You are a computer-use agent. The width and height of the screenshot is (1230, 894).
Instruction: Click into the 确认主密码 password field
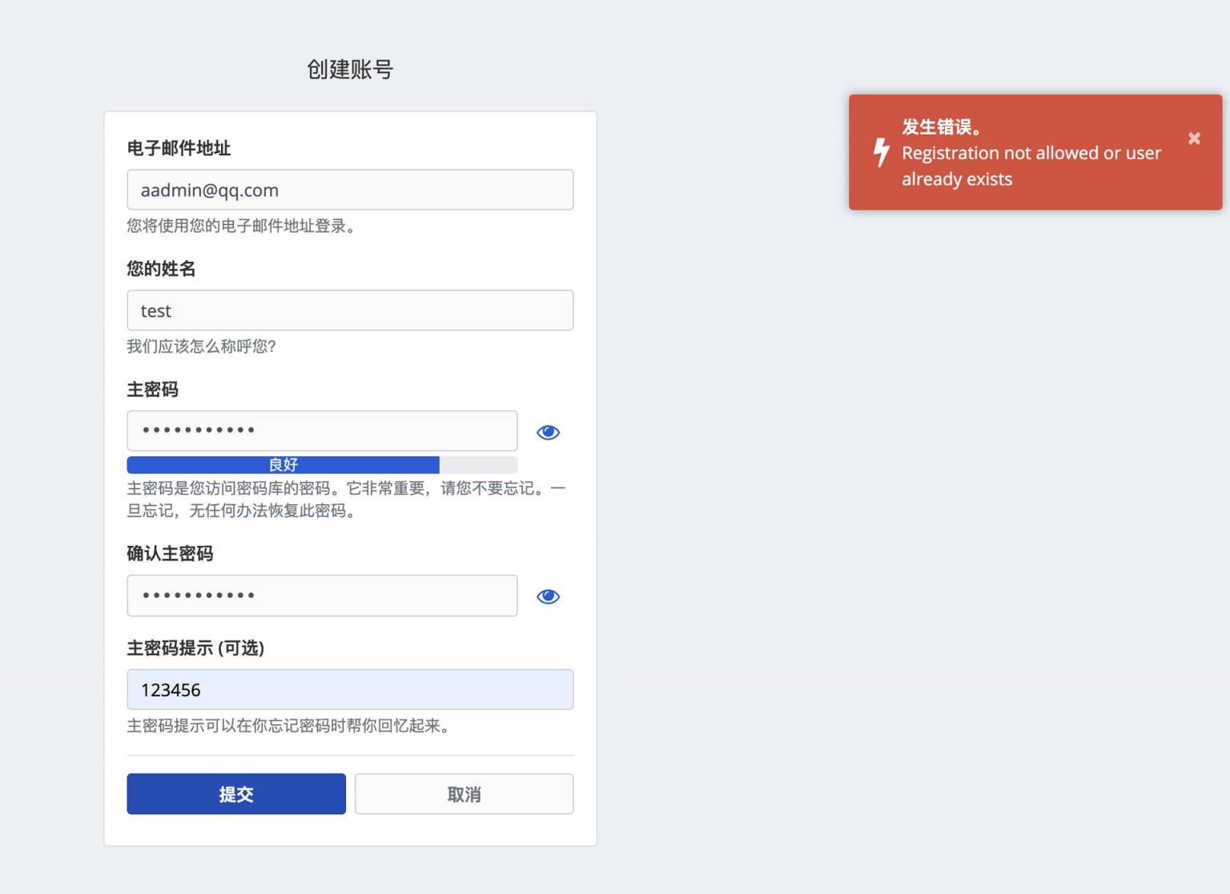coord(322,595)
